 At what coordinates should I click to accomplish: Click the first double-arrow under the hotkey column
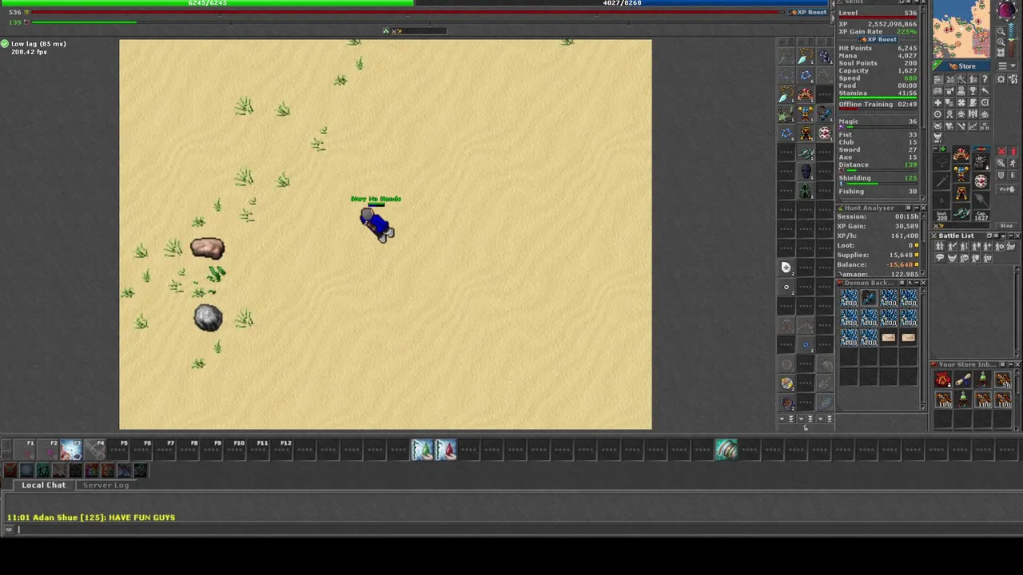(791, 418)
